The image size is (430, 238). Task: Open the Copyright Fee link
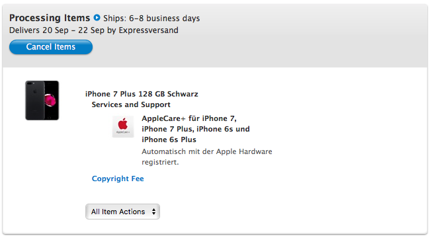tap(118, 178)
